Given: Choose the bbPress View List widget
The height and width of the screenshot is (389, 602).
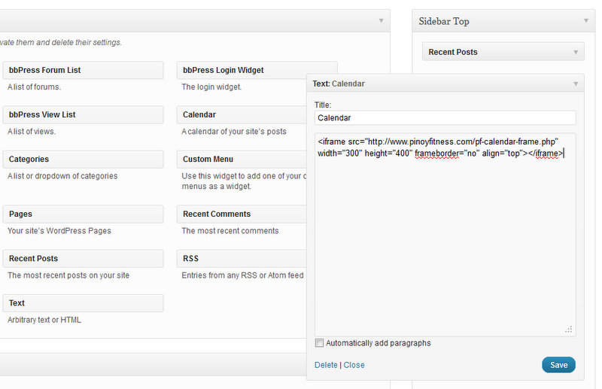Looking at the screenshot, I should [83, 114].
